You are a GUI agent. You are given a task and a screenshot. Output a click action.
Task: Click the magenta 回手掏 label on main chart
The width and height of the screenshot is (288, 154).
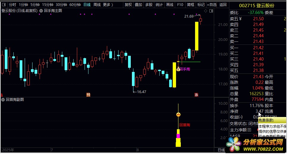[x=185, y=69]
